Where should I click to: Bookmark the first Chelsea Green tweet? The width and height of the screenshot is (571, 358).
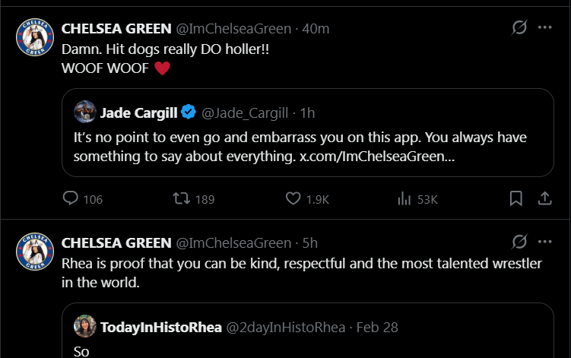tap(515, 199)
